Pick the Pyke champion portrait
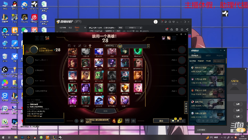Screen dimensions: 248x140 pos(86,100)
